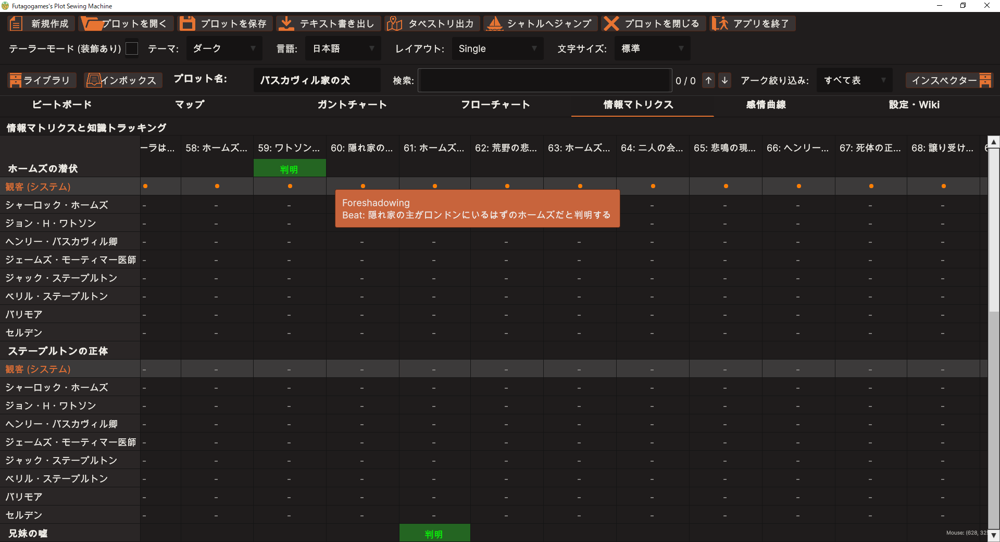1000x542 pixels.
Task: Click the audience dot under beat 59
Action: pyautogui.click(x=290, y=186)
